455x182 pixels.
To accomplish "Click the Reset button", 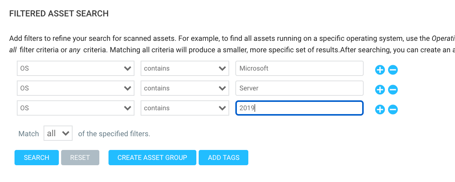I will click(80, 158).
